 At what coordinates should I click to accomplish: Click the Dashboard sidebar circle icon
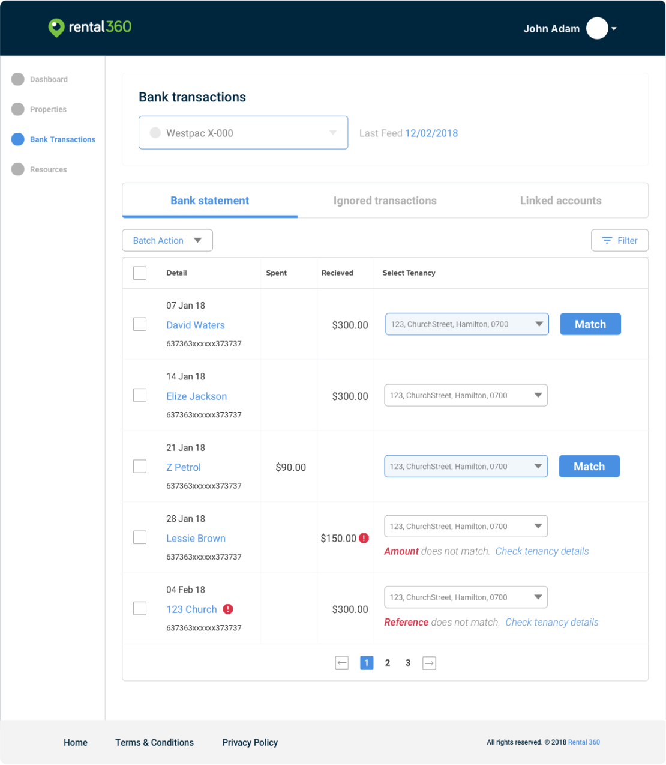18,79
